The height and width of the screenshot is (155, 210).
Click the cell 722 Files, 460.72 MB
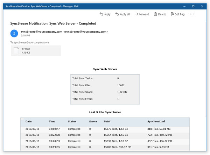click(160, 135)
